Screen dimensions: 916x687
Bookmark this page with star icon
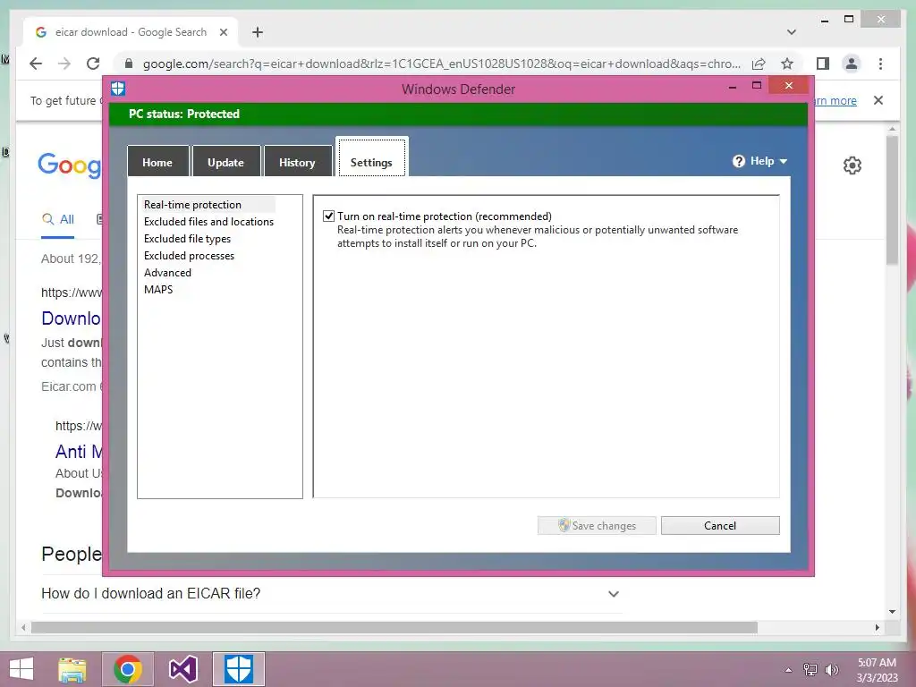click(x=787, y=64)
